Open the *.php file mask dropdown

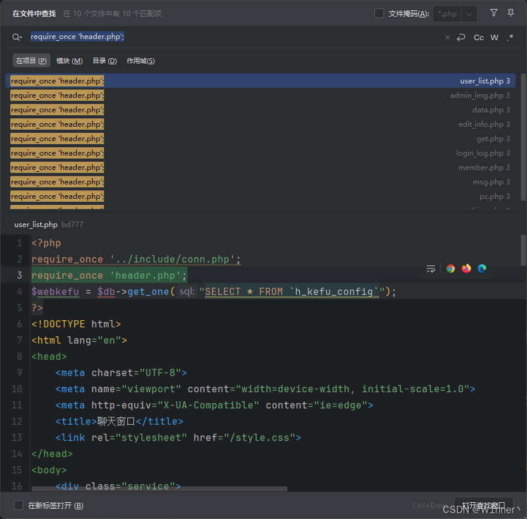point(469,14)
